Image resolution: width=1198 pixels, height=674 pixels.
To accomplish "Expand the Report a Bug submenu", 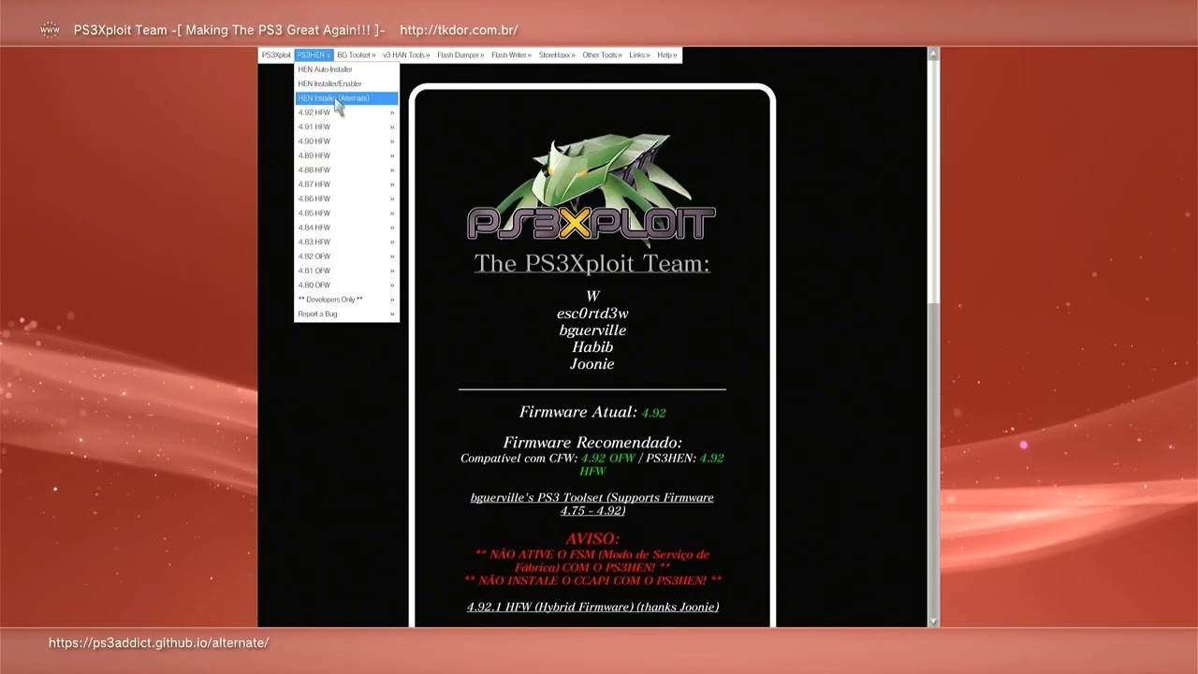I will point(346,314).
